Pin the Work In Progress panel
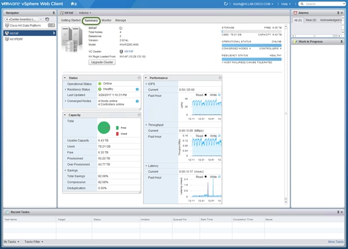The image size is (348, 249). 342,42
